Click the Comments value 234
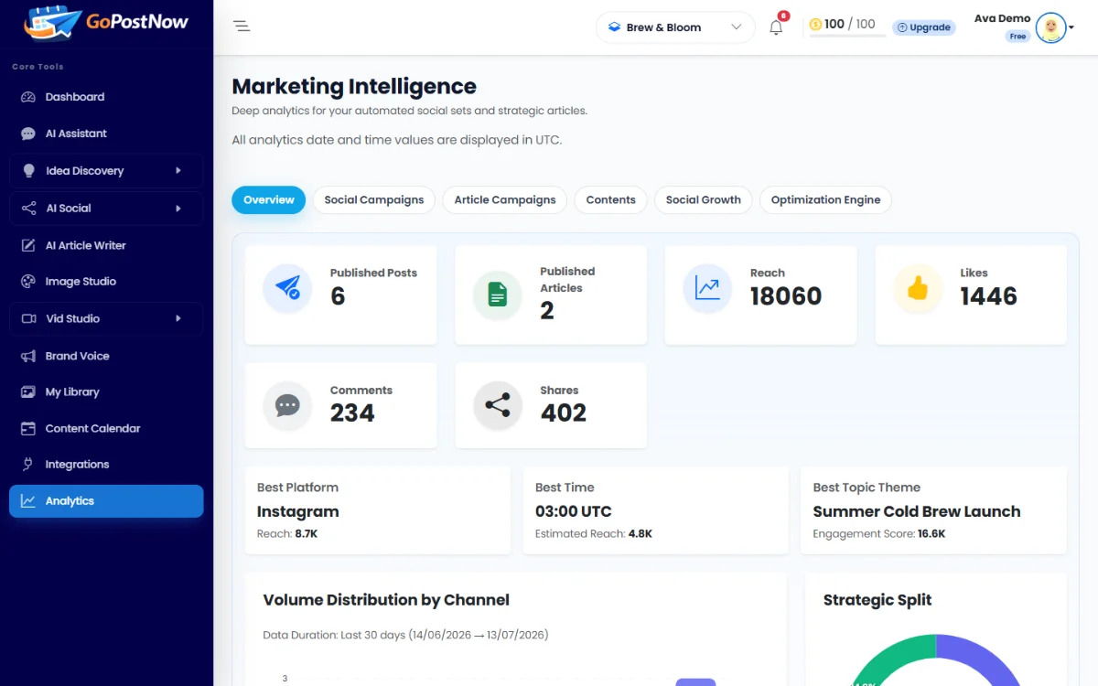This screenshot has height=686, width=1098. 352,413
